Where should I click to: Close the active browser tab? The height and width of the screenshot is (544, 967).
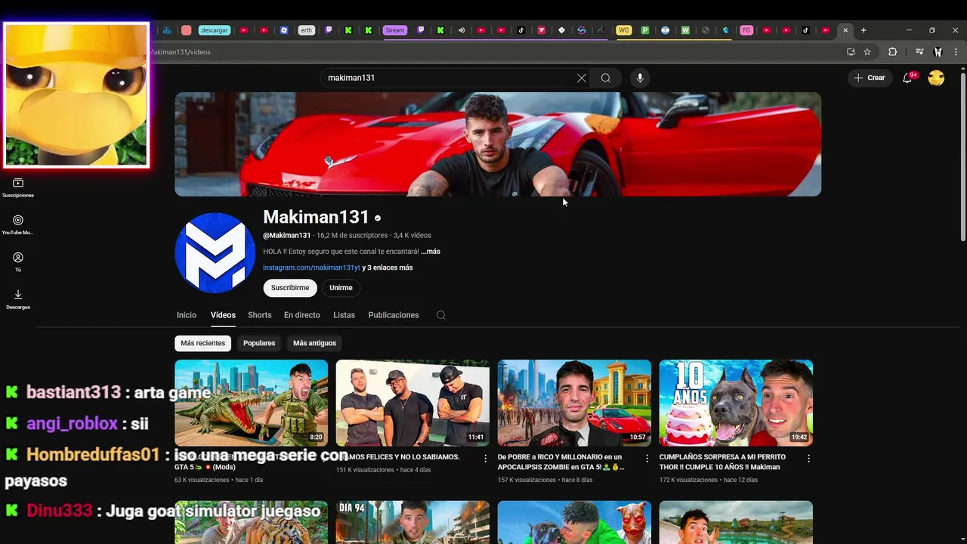click(845, 30)
